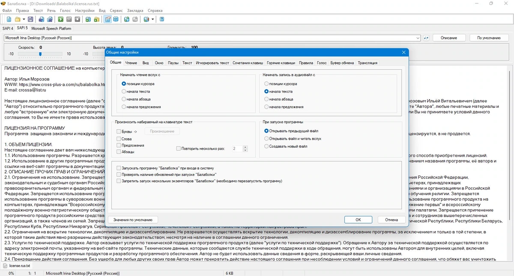Enable the Слова checkbox
This screenshot has height=276, width=514.
pyautogui.click(x=119, y=139)
